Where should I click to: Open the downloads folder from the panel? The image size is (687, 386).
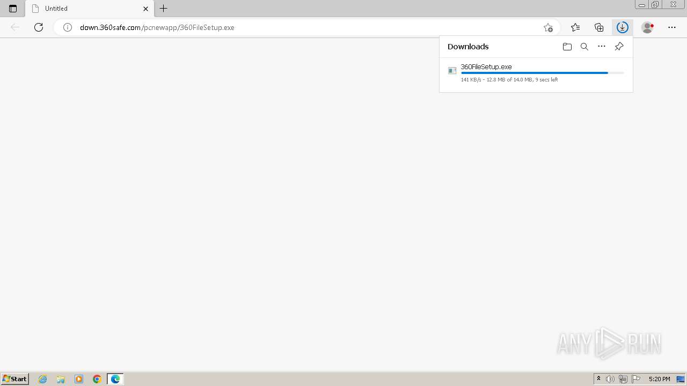[567, 47]
